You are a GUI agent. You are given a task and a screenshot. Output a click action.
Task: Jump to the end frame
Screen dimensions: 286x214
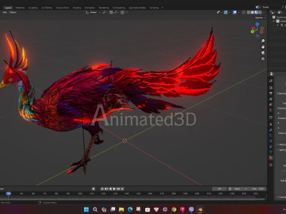click(x=122, y=189)
